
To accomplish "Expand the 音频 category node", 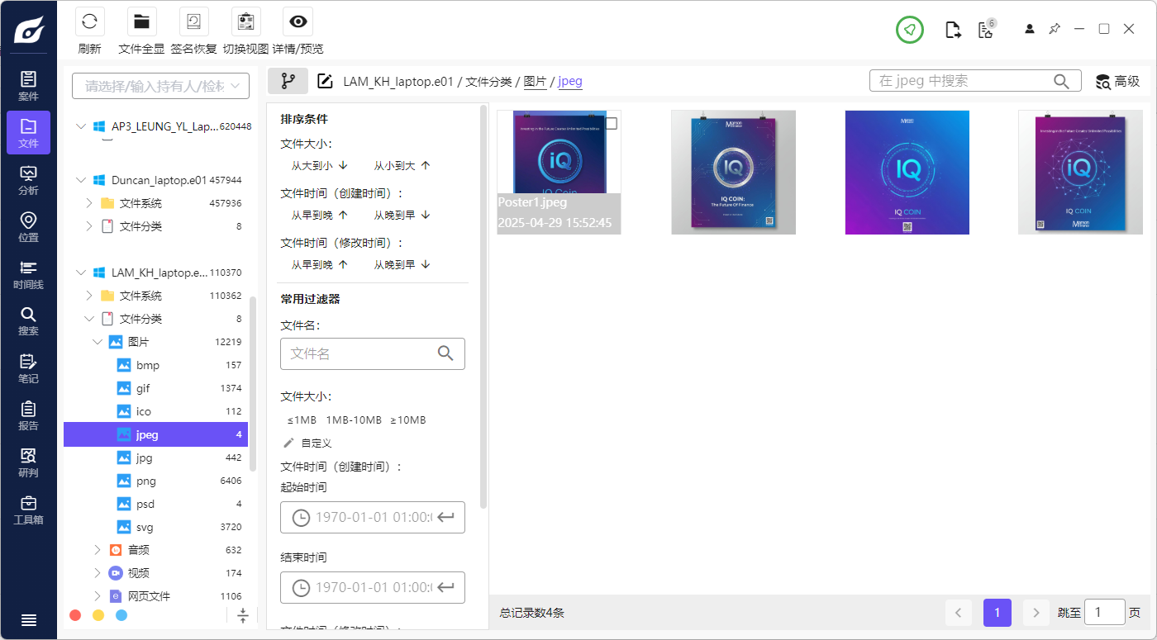I will point(98,549).
